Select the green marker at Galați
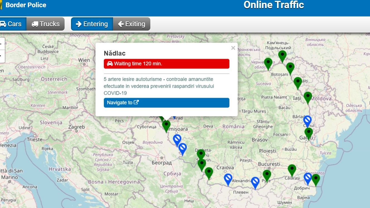 click(x=308, y=133)
